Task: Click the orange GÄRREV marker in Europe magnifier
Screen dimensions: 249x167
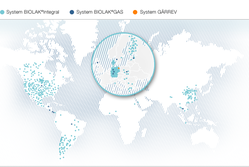Action: pos(118,68)
